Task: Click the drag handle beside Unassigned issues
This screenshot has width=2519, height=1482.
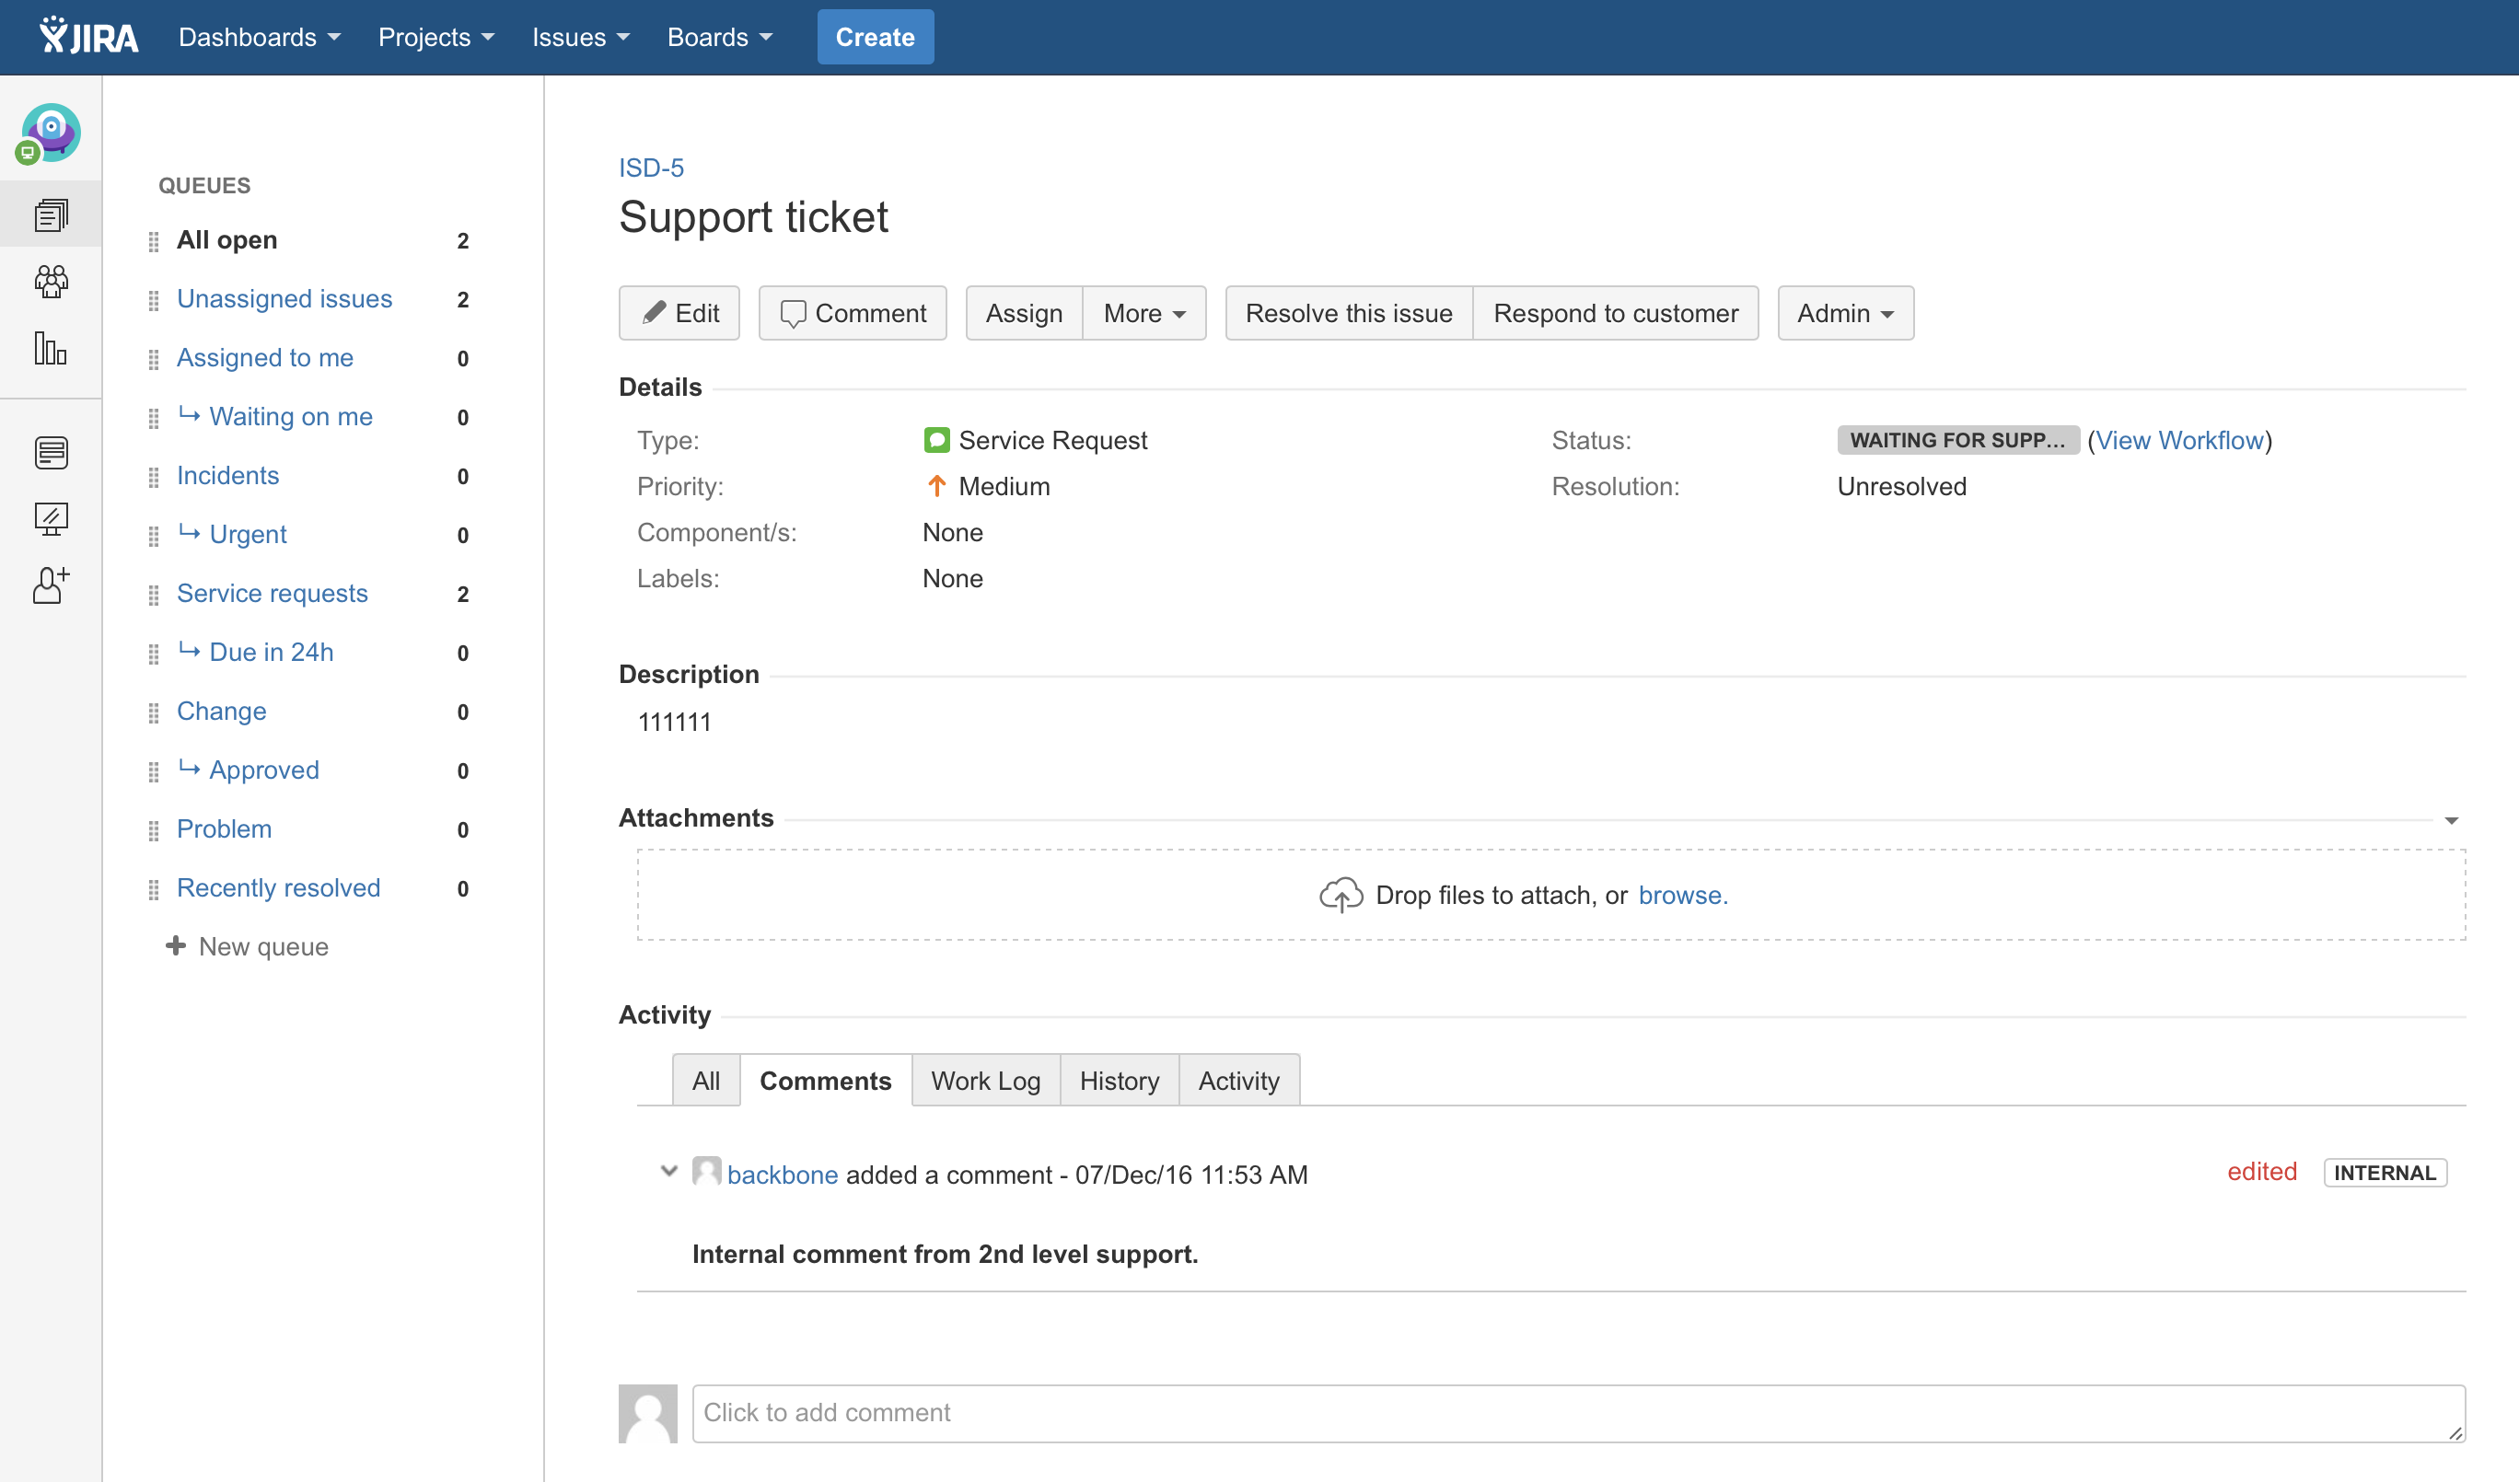Action: [x=154, y=300]
